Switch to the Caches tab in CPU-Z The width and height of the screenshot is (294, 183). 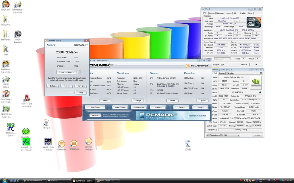coord(212,13)
